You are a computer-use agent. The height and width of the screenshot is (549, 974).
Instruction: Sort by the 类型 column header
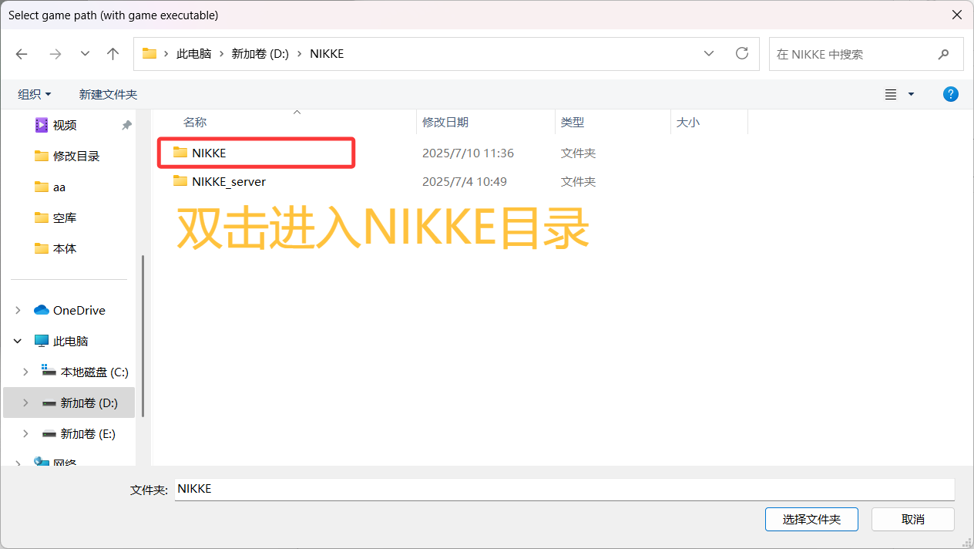573,122
